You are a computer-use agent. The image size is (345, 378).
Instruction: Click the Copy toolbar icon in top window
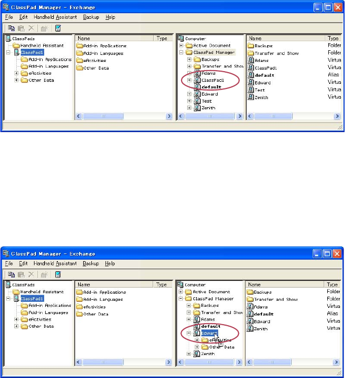tap(11, 28)
